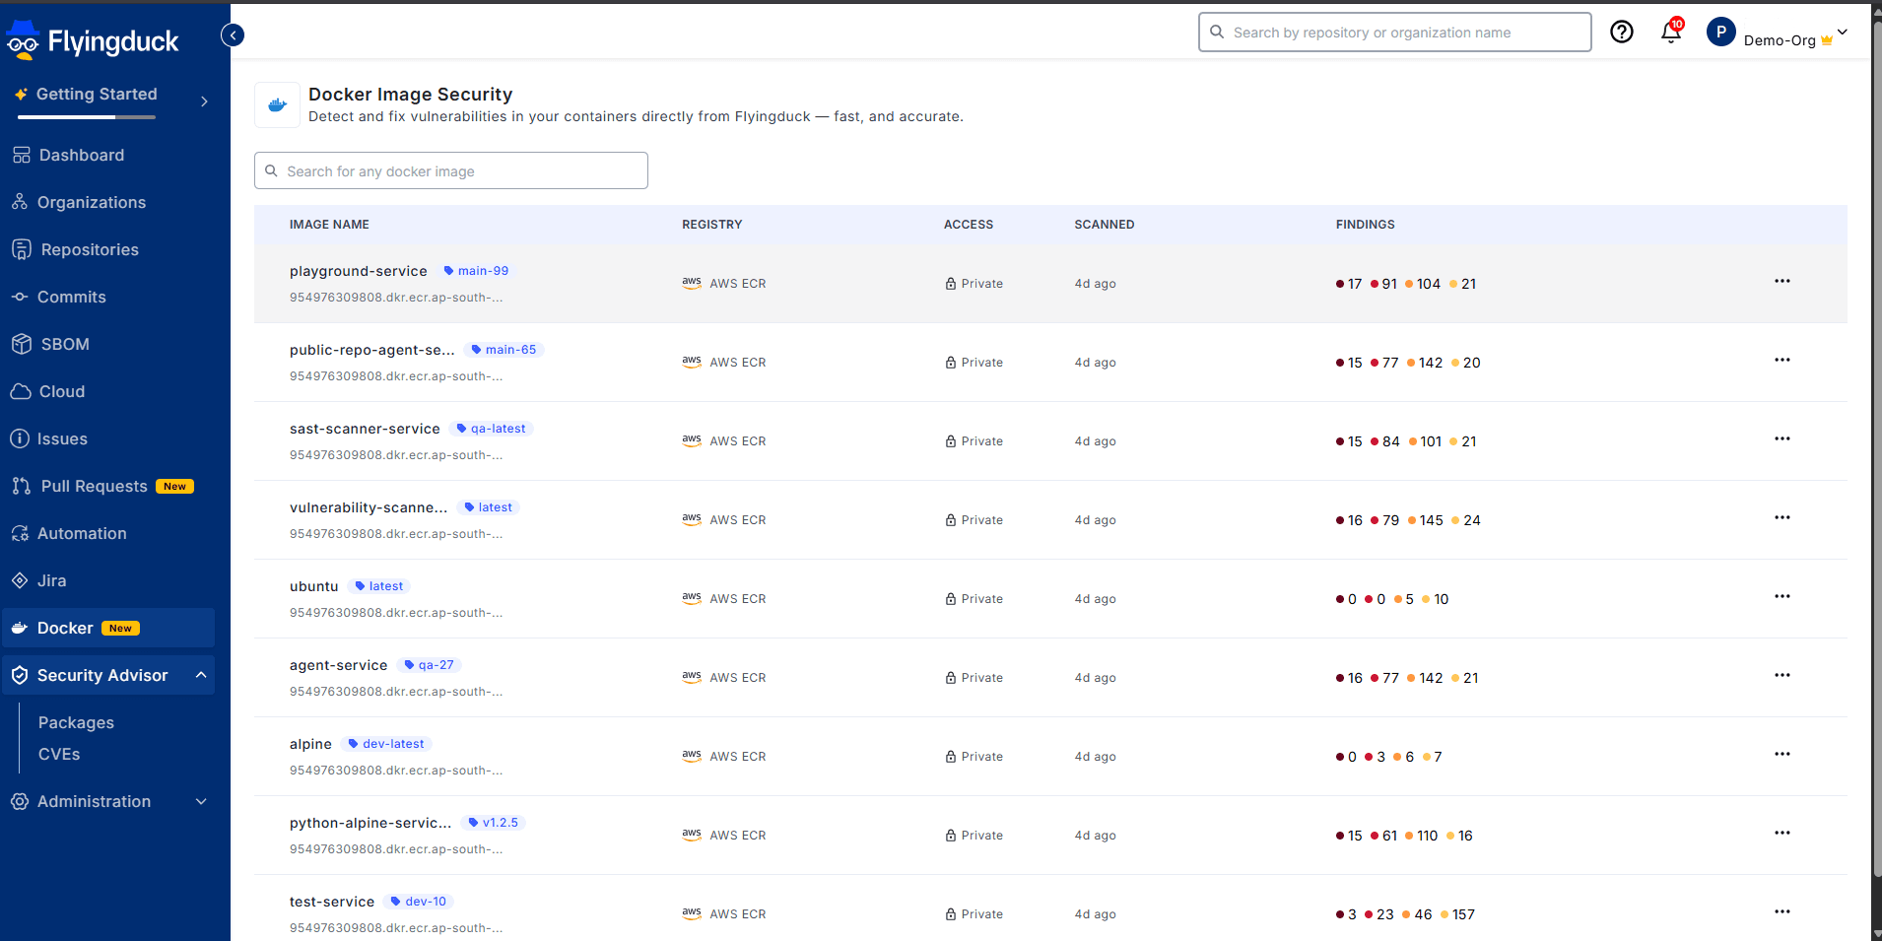Collapse the sidebar with the chevron arrow
1882x941 pixels.
[233, 34]
